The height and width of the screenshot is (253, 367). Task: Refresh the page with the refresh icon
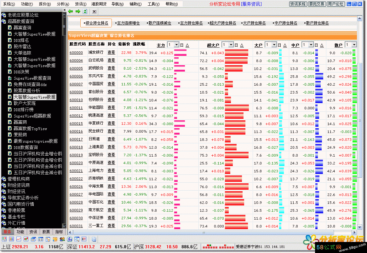point(85,11)
